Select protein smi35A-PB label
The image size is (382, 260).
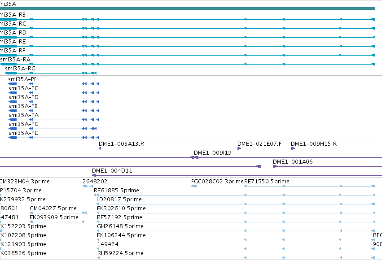[23, 106]
